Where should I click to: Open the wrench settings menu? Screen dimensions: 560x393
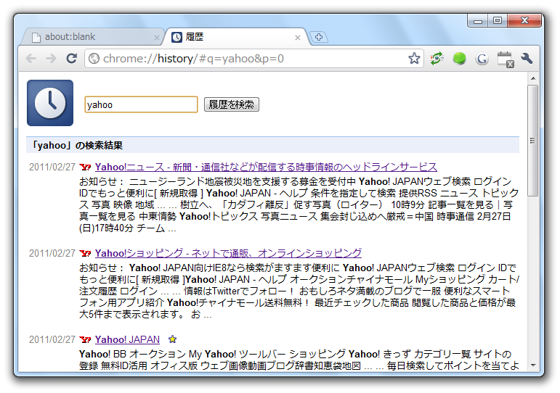click(x=527, y=59)
